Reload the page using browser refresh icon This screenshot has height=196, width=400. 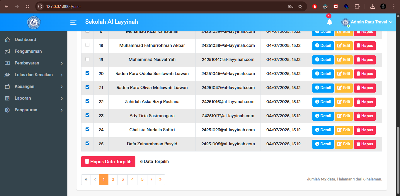point(28,6)
